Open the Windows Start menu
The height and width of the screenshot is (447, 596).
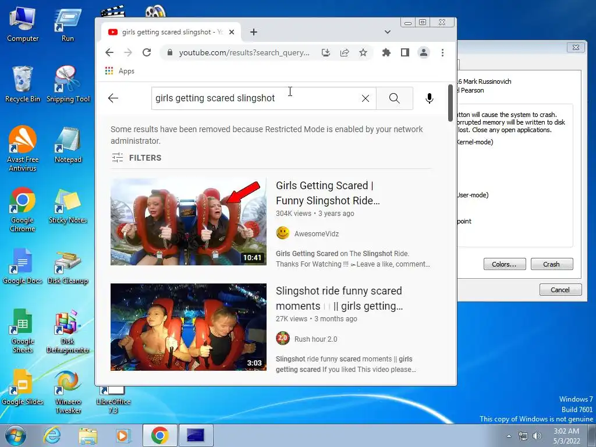coord(16,435)
